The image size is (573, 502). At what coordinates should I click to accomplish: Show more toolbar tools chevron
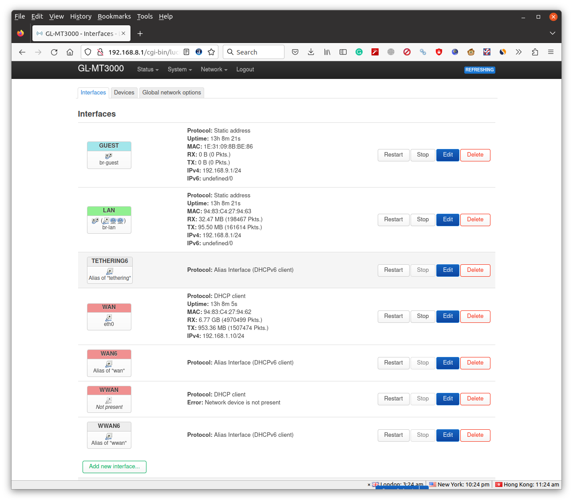pyautogui.click(x=519, y=52)
